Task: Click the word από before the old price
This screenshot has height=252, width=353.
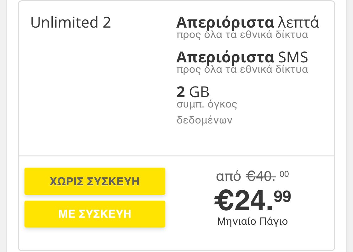Action: 228,177
